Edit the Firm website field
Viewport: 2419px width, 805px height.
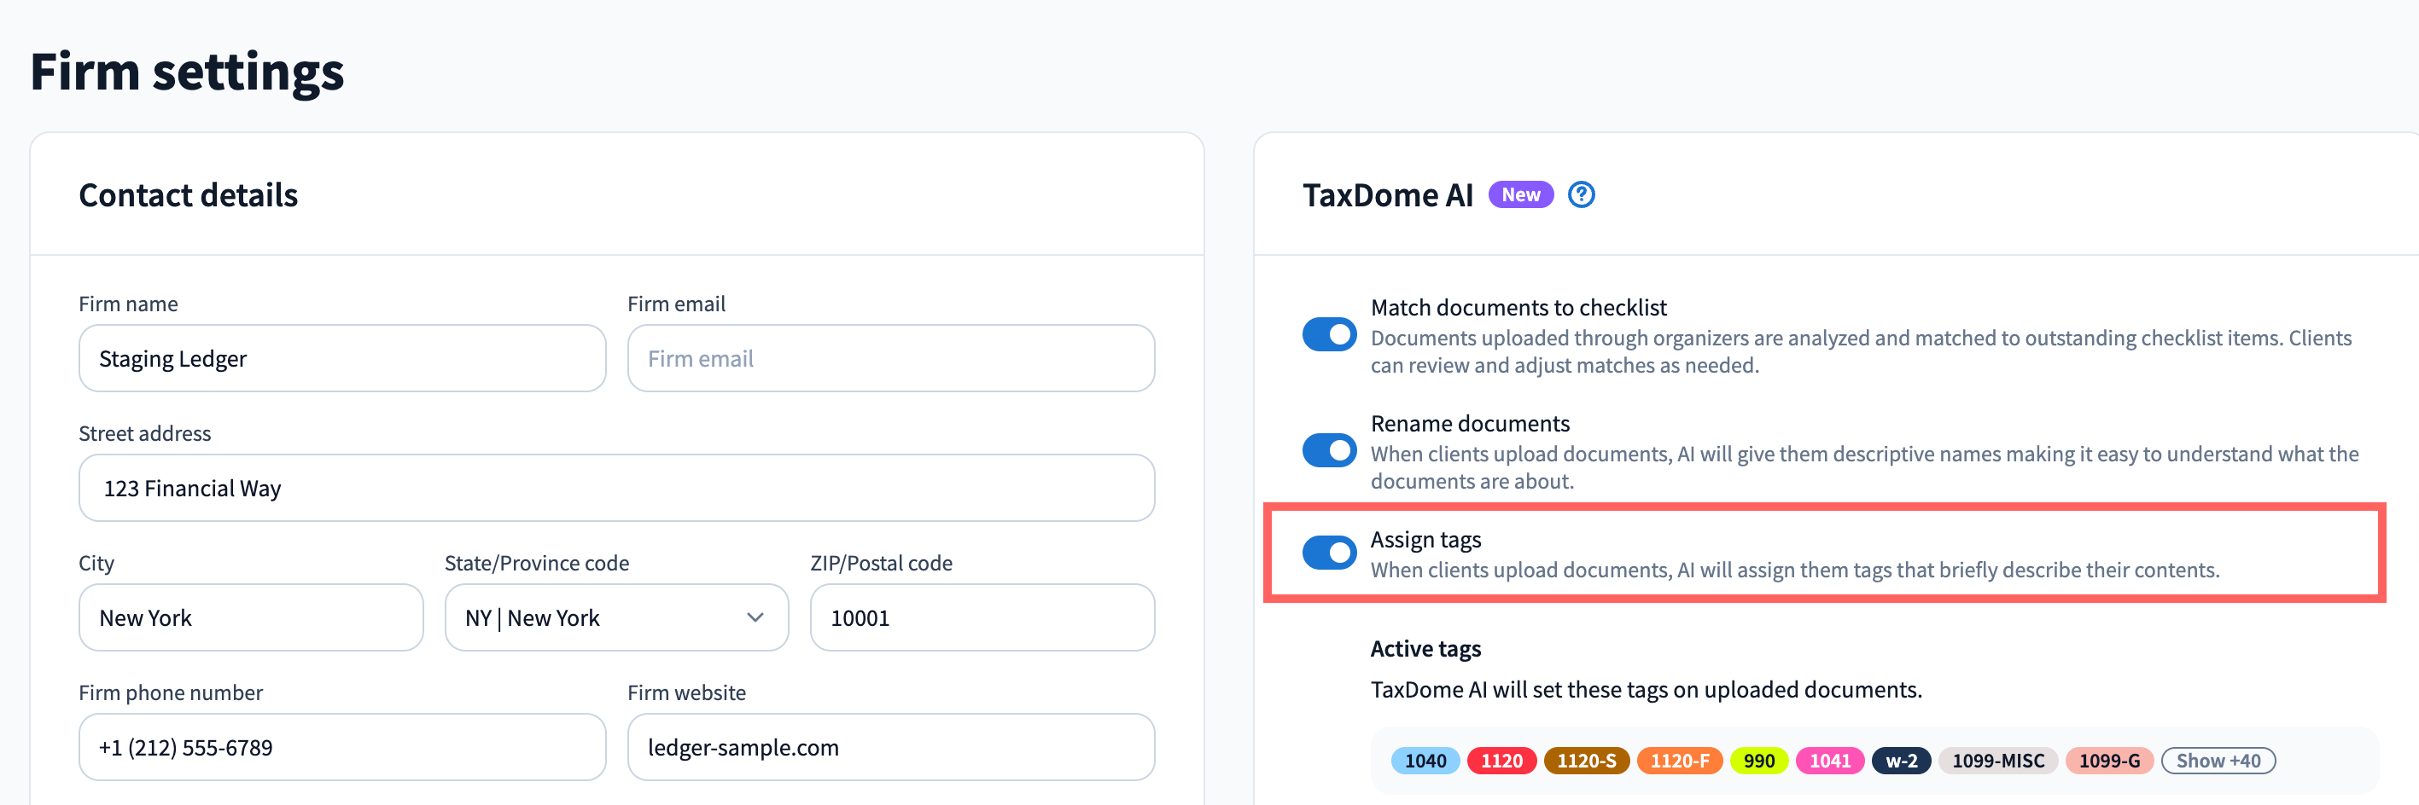(890, 747)
